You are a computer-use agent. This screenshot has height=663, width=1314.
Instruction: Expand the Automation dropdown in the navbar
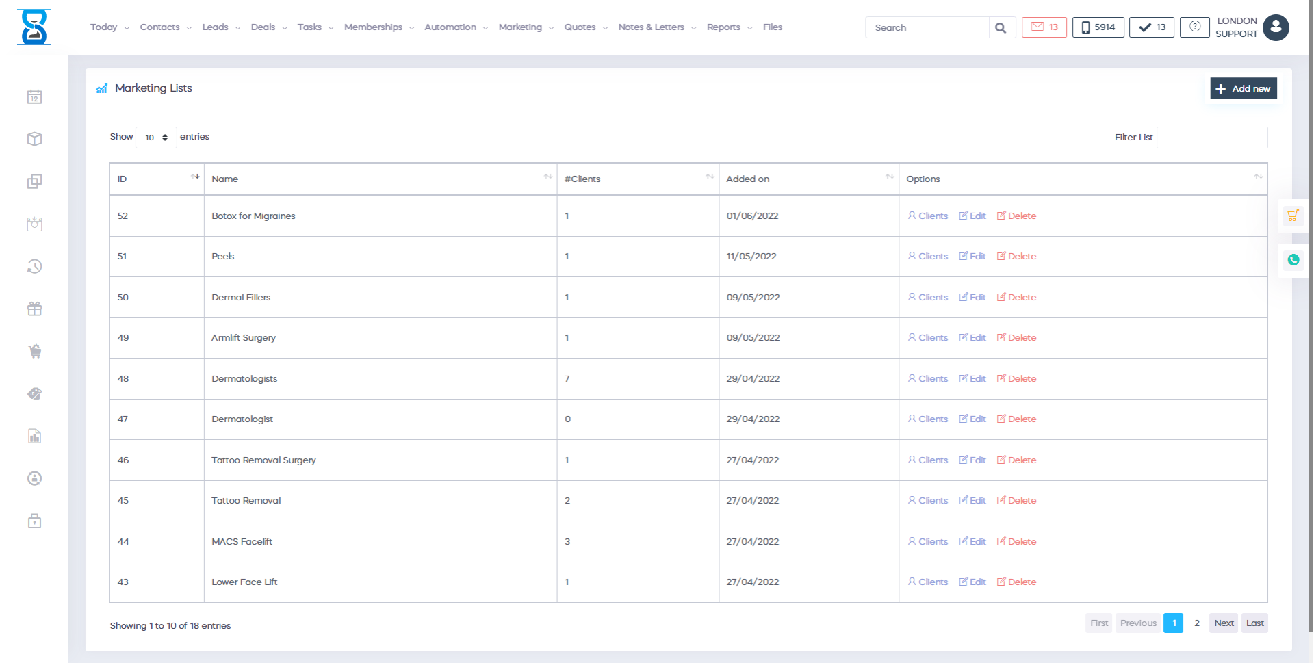(456, 27)
